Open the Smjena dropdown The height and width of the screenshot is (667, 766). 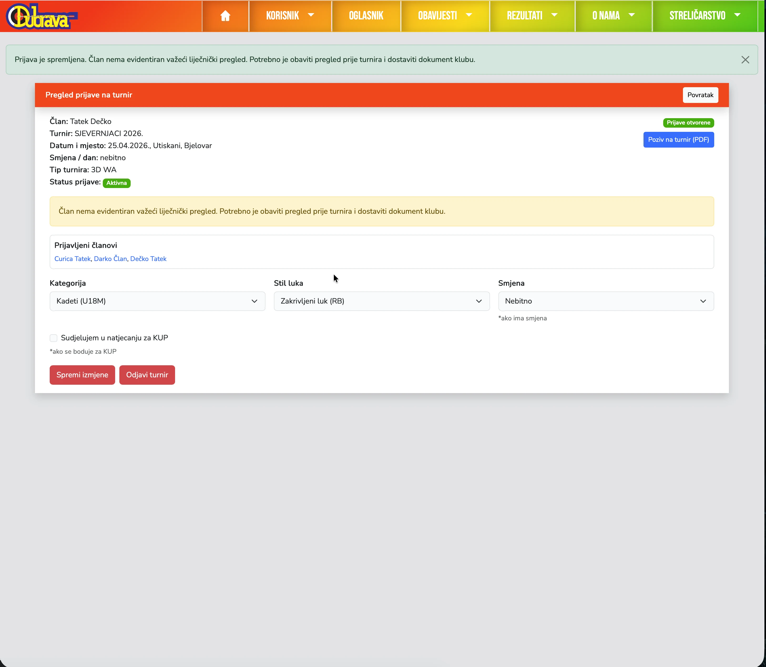pyautogui.click(x=605, y=301)
